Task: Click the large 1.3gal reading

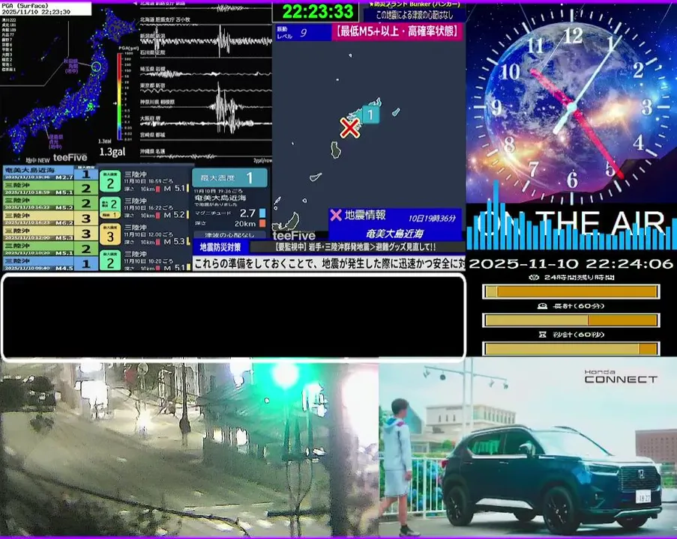Action: point(112,152)
